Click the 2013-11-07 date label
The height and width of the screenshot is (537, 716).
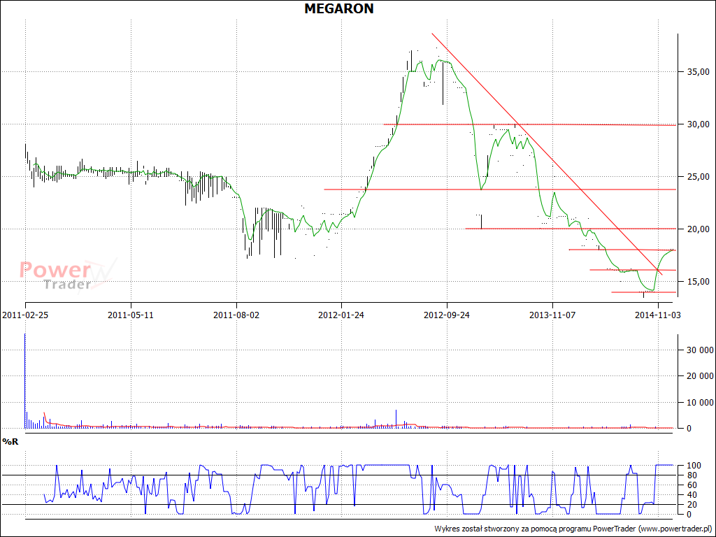click(x=552, y=315)
